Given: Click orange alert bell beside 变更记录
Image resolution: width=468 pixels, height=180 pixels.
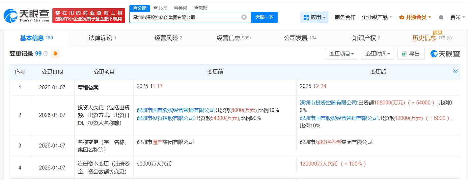Looking at the screenshot, I should coord(55,54).
